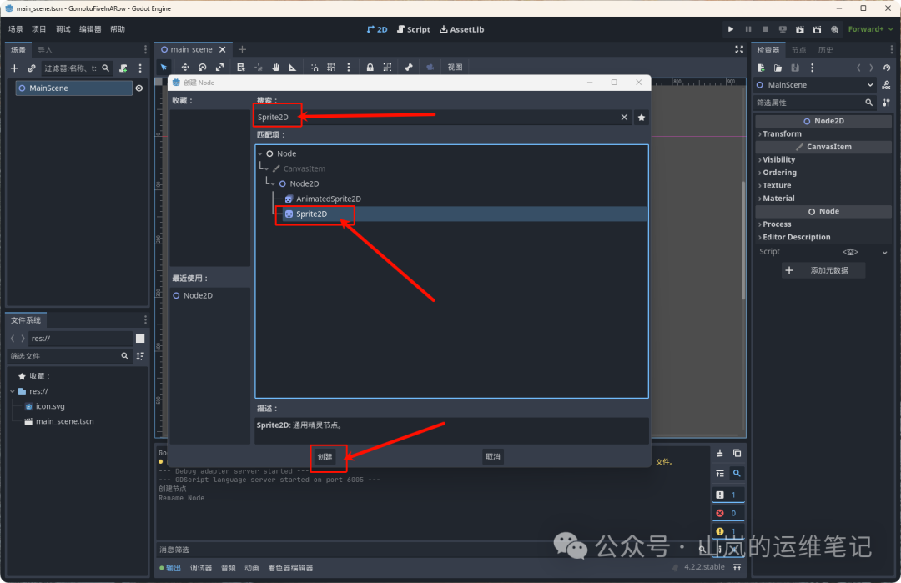Open Script property dropdown in inspector
Screen dimensions: 901x583
[x=884, y=252]
